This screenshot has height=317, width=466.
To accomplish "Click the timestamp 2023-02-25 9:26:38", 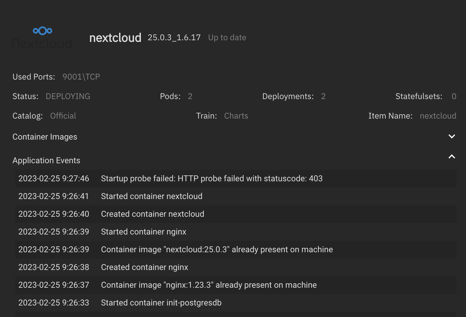I will (54, 267).
